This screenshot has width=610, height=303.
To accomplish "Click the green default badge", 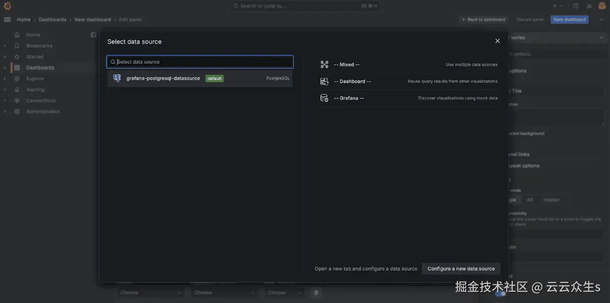I will [x=214, y=78].
